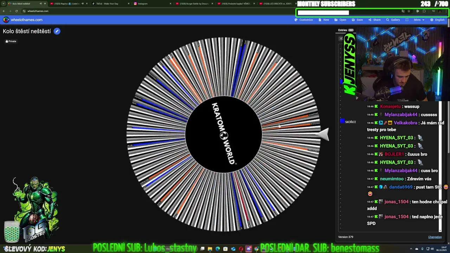Click the wheelofnames.com logo
Viewport: 450px width, 253px height.
pos(22,20)
